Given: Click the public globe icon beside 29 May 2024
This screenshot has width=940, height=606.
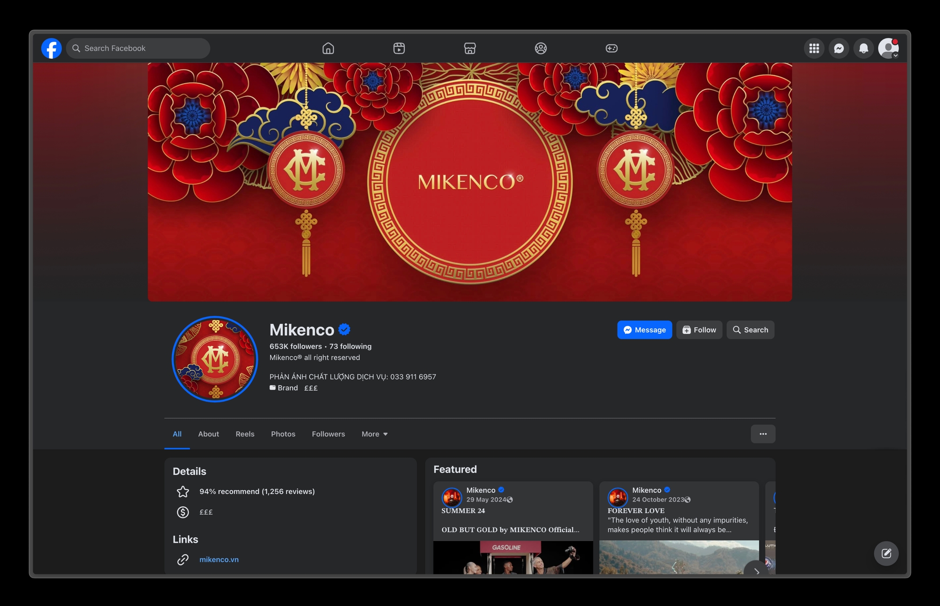Looking at the screenshot, I should [510, 500].
